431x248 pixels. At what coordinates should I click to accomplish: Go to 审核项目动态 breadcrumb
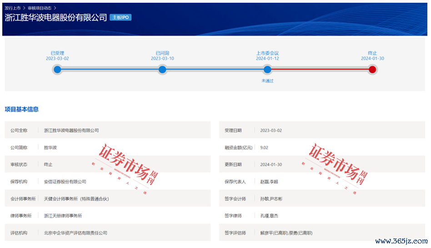coord(40,8)
